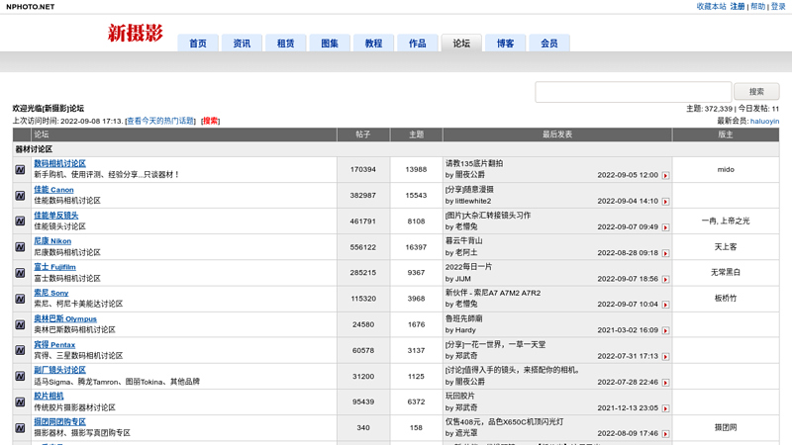Click the forum icon beside 富士 Fujifilm
Viewport: 792px width, 445px height.
[20, 273]
